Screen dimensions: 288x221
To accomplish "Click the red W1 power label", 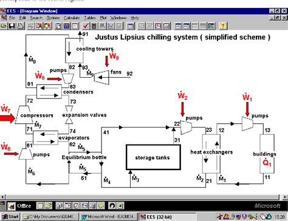I will coord(247,97).
